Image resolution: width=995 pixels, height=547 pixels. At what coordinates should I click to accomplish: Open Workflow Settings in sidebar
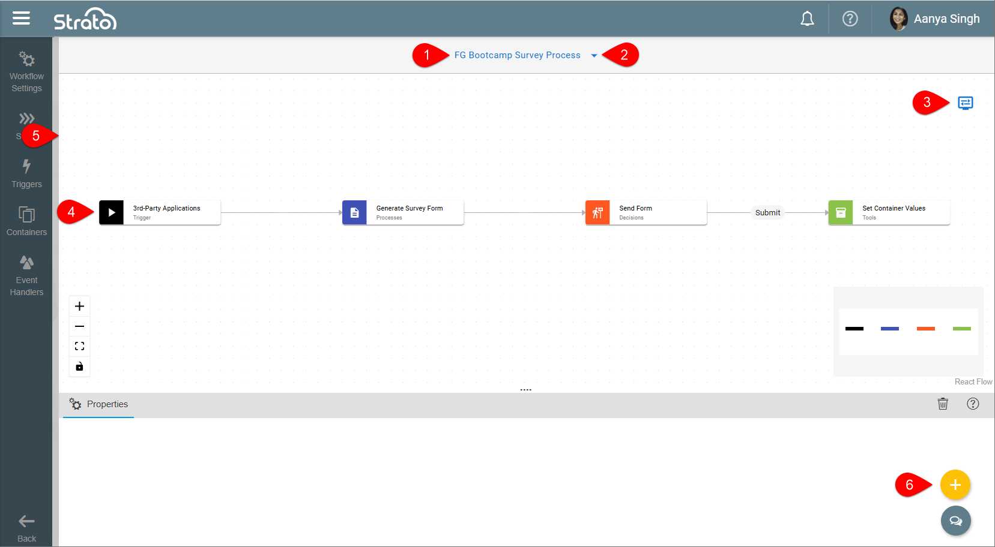26,72
